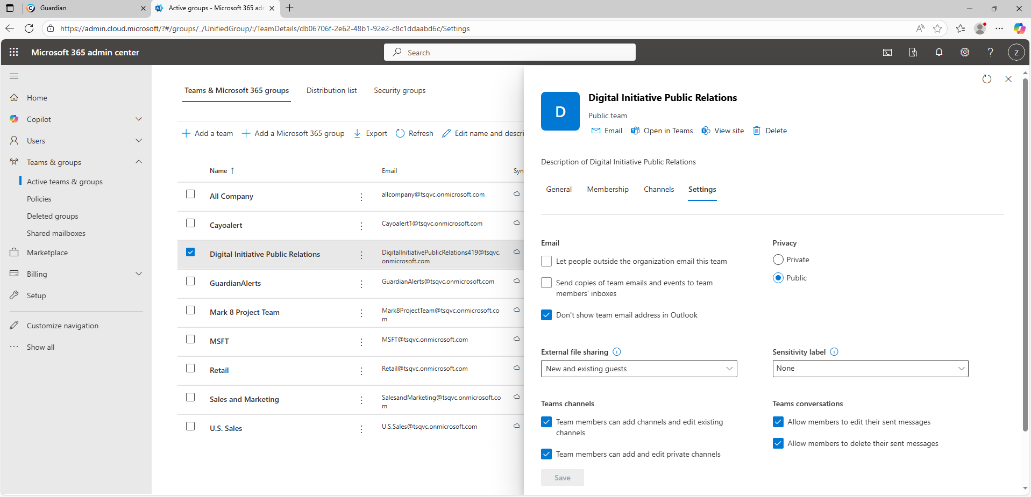
Task: Open Cloud Shell icon in header
Action: pyautogui.click(x=887, y=52)
